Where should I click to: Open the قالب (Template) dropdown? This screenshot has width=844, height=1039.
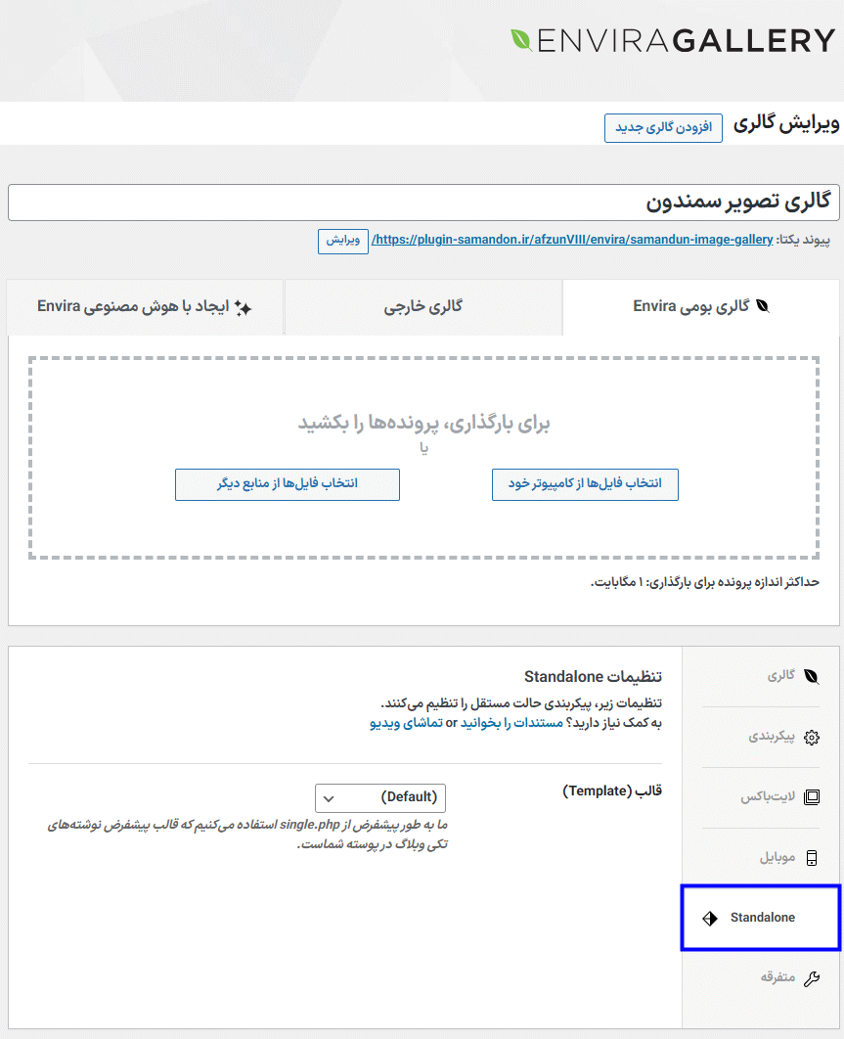tap(379, 797)
